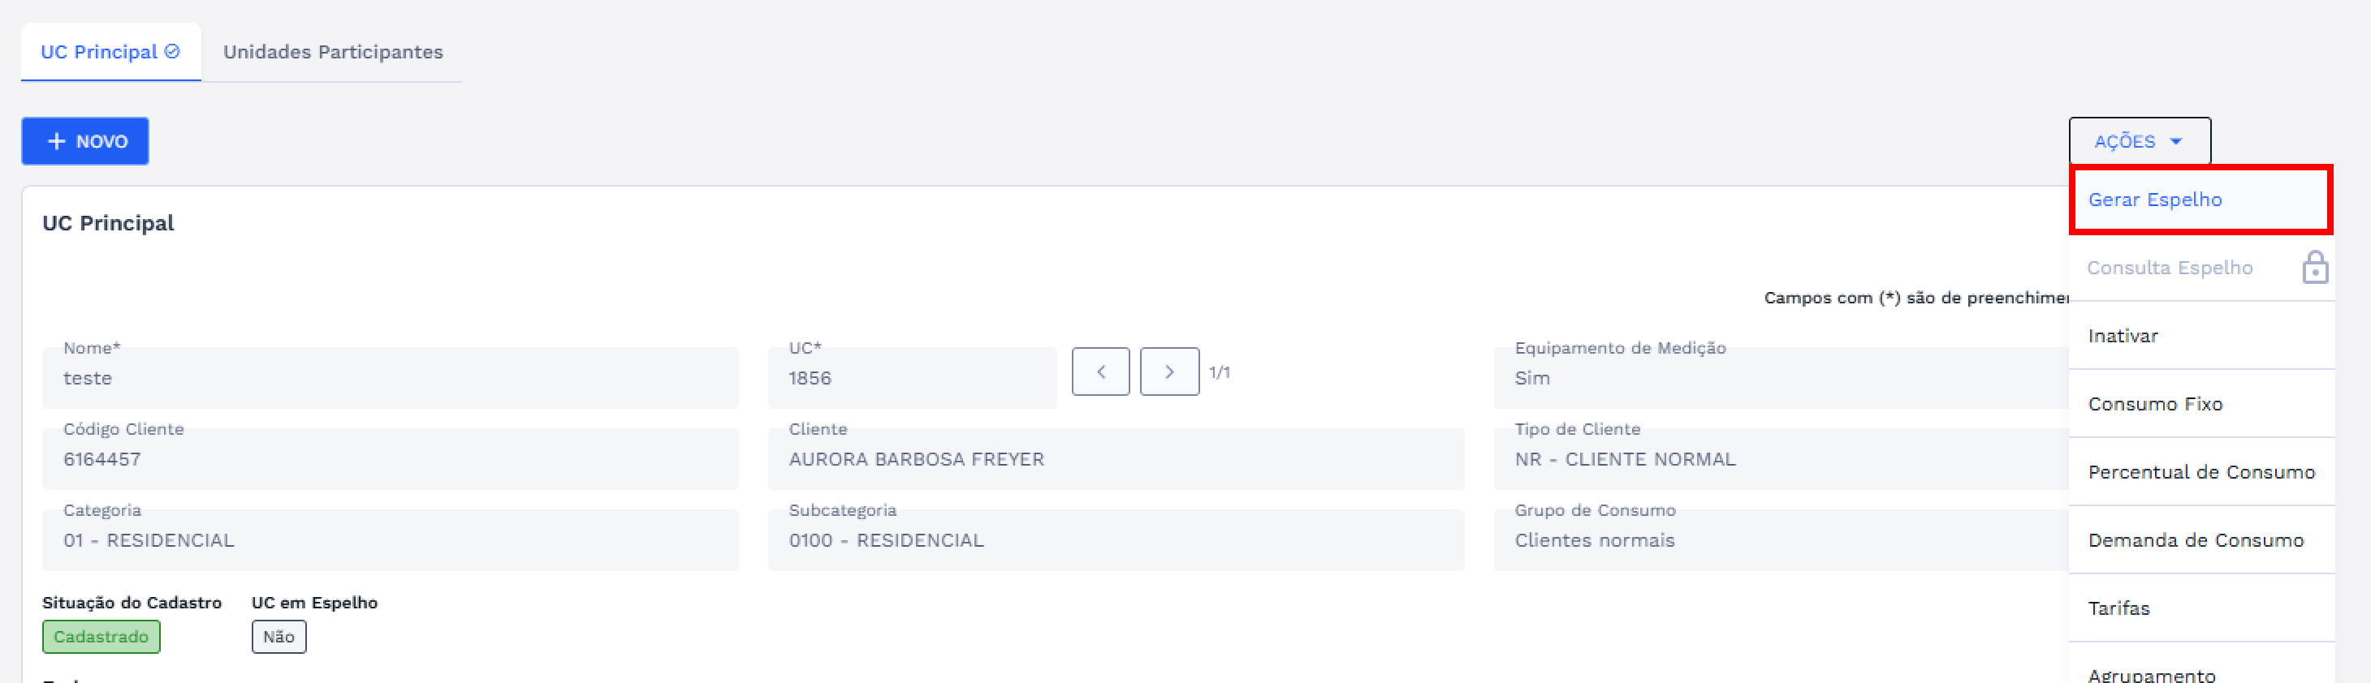The width and height of the screenshot is (2371, 683).
Task: Click the plus icon on Novo button
Action: pos(57,140)
